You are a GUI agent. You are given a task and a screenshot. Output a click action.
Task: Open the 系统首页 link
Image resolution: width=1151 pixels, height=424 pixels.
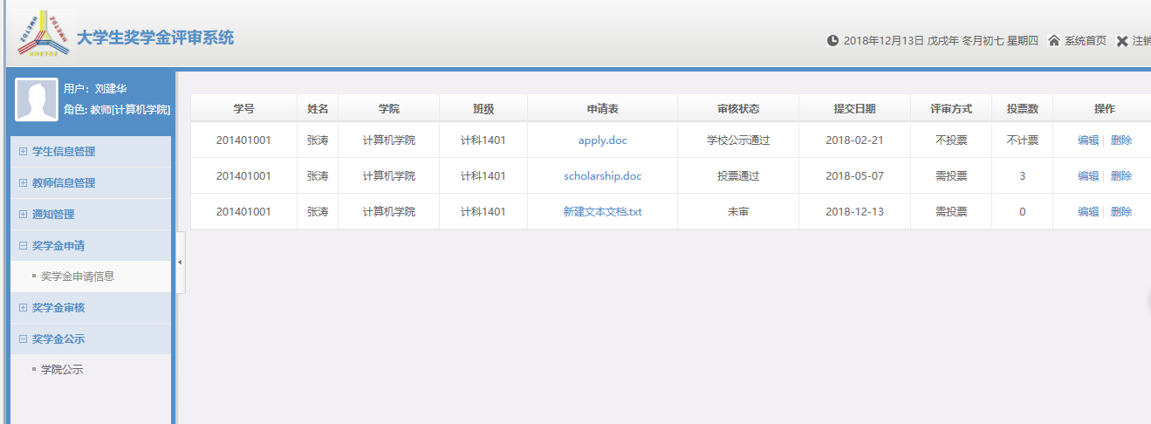point(1086,40)
